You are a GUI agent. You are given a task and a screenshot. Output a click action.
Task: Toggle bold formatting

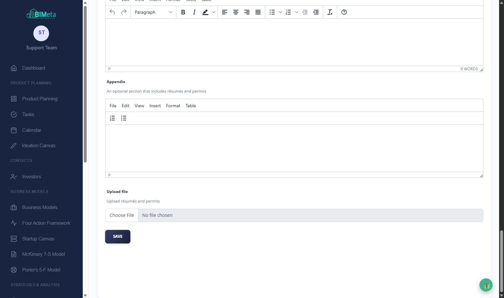tap(183, 12)
